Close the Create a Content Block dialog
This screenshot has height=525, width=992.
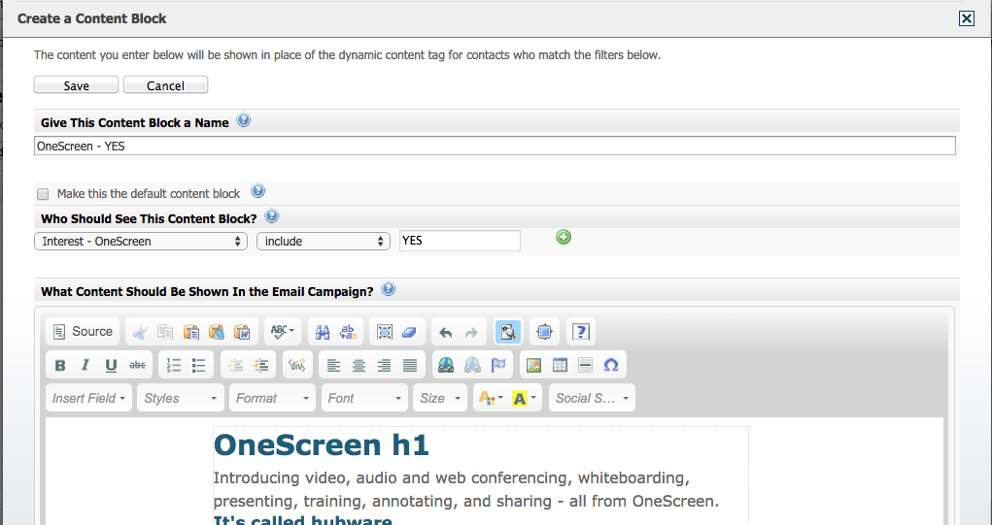click(967, 18)
